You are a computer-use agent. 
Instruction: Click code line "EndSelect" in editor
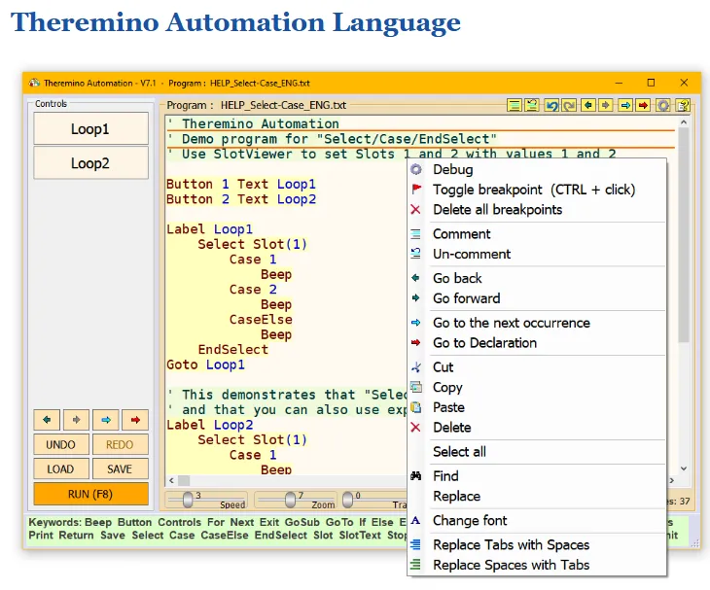233,350
